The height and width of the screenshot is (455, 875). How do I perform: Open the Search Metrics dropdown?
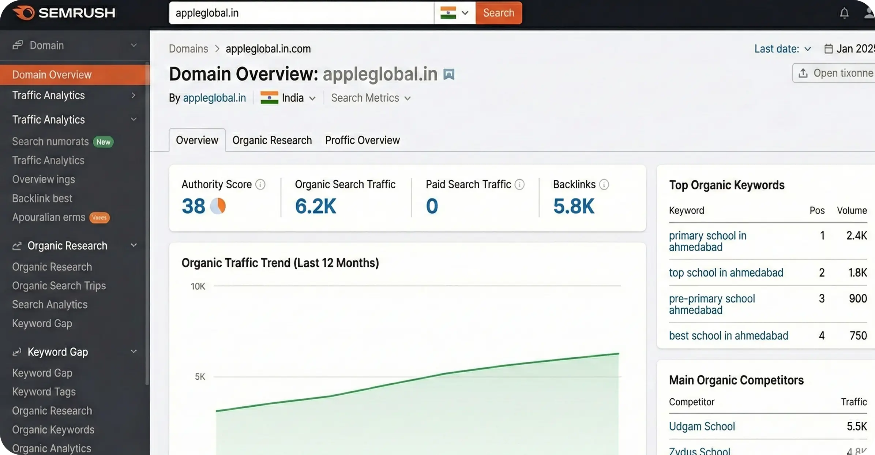371,98
